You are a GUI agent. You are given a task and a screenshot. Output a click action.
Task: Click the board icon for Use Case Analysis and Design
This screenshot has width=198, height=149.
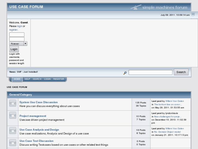[x=13, y=130]
